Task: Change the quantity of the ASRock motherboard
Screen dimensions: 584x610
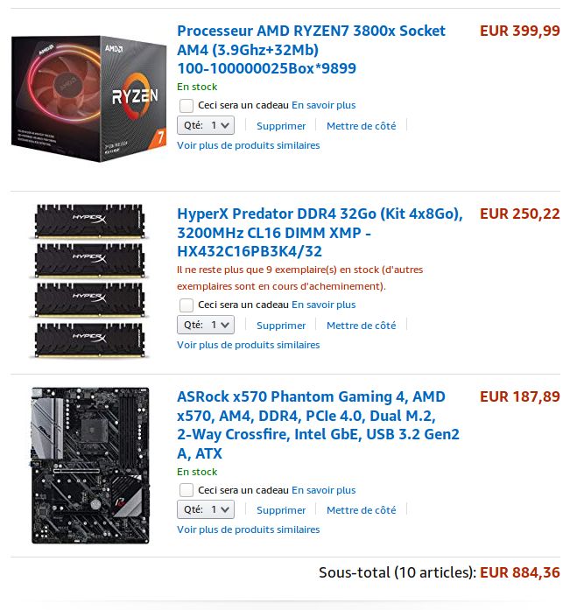Action: pos(206,510)
